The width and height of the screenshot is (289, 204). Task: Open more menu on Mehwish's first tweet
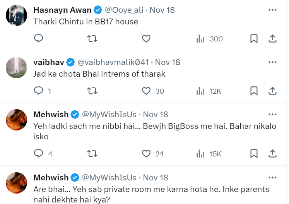272,114
